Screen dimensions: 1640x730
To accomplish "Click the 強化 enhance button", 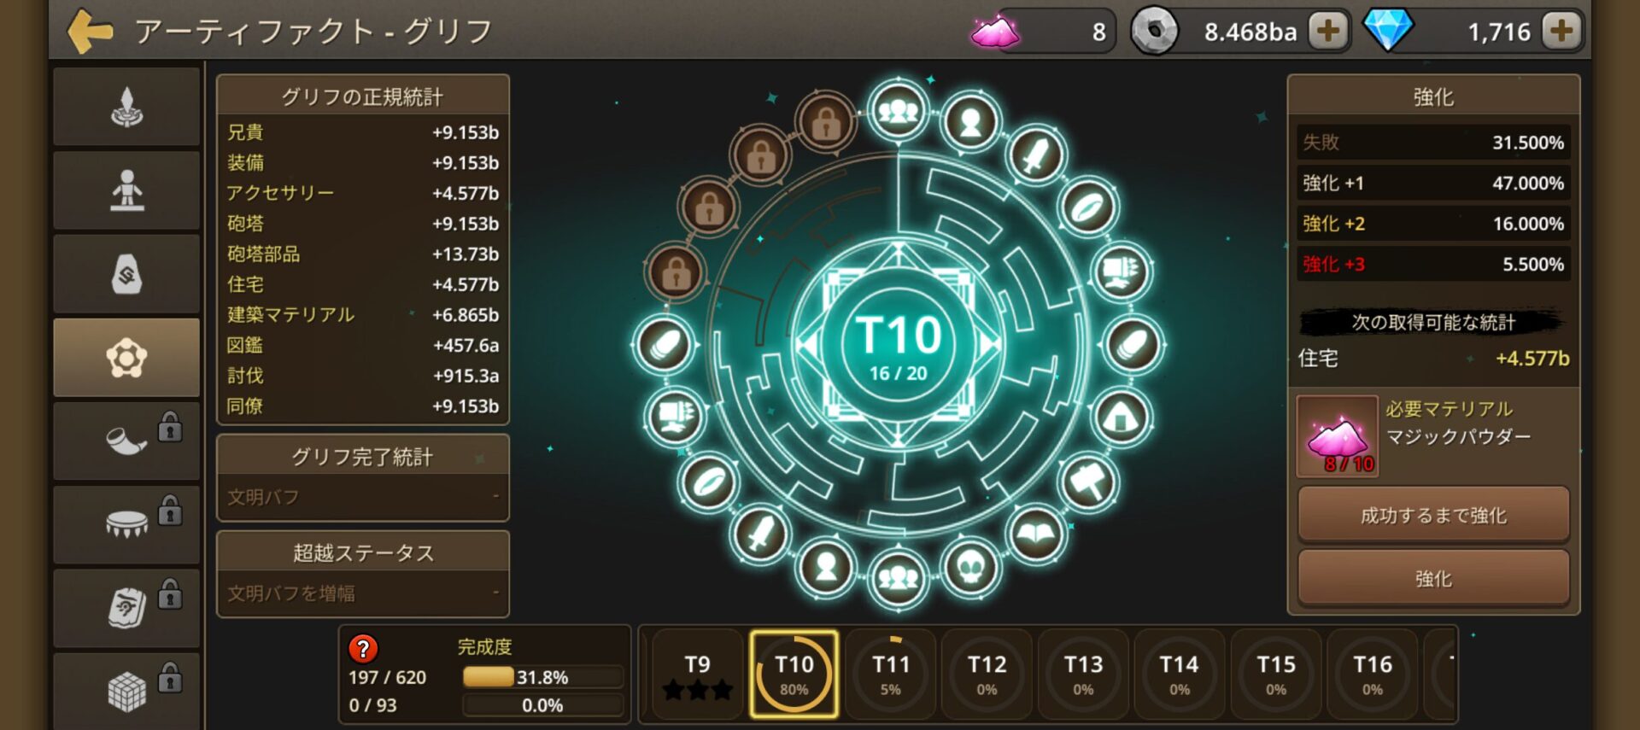I will tap(1433, 578).
